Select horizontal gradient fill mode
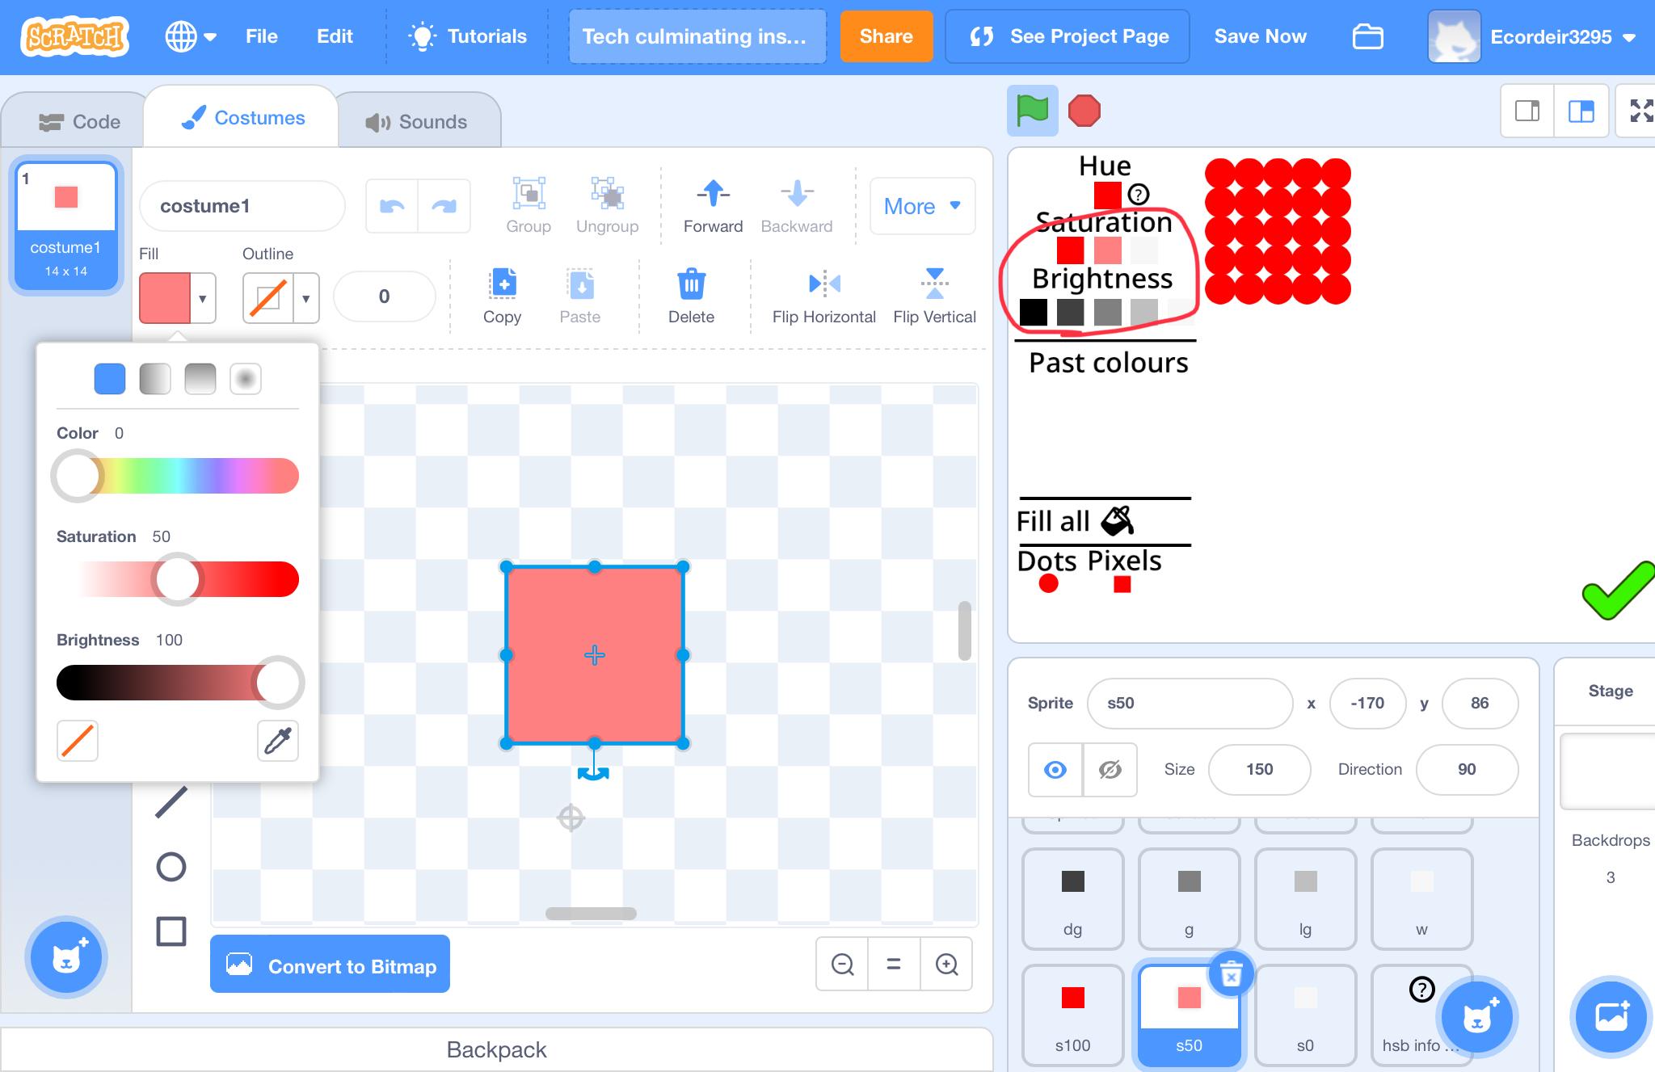1655x1072 pixels. (x=155, y=379)
